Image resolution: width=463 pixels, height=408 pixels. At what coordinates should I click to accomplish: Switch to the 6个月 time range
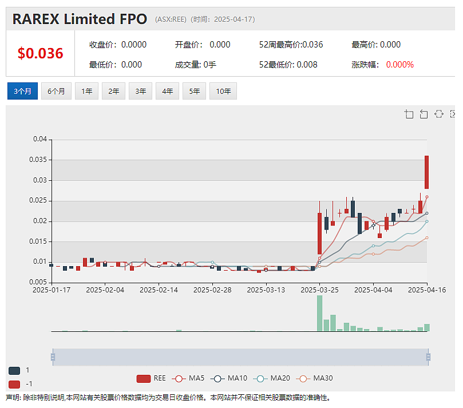coord(56,91)
